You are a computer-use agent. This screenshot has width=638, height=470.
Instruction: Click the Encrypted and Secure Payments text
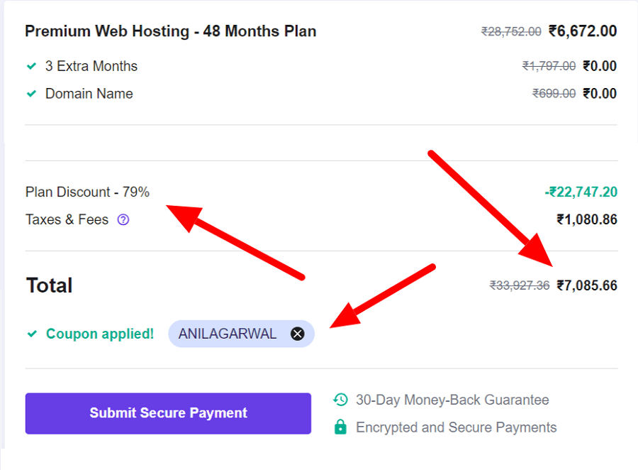pyautogui.click(x=456, y=427)
